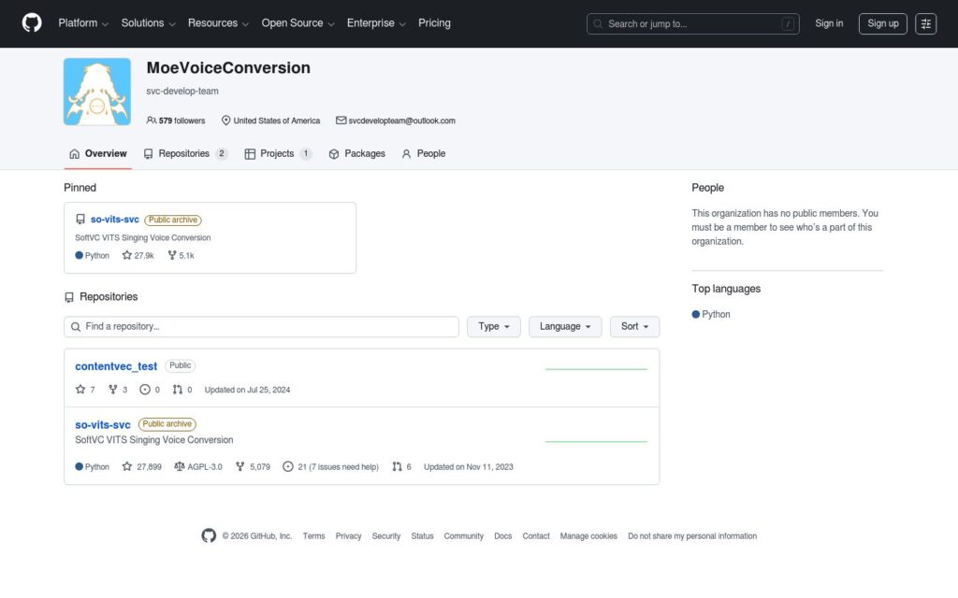Click the svcdevelopteam@outlook.com email link

click(402, 121)
